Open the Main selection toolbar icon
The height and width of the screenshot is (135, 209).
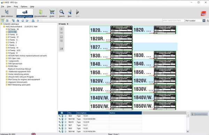tap(7, 13)
